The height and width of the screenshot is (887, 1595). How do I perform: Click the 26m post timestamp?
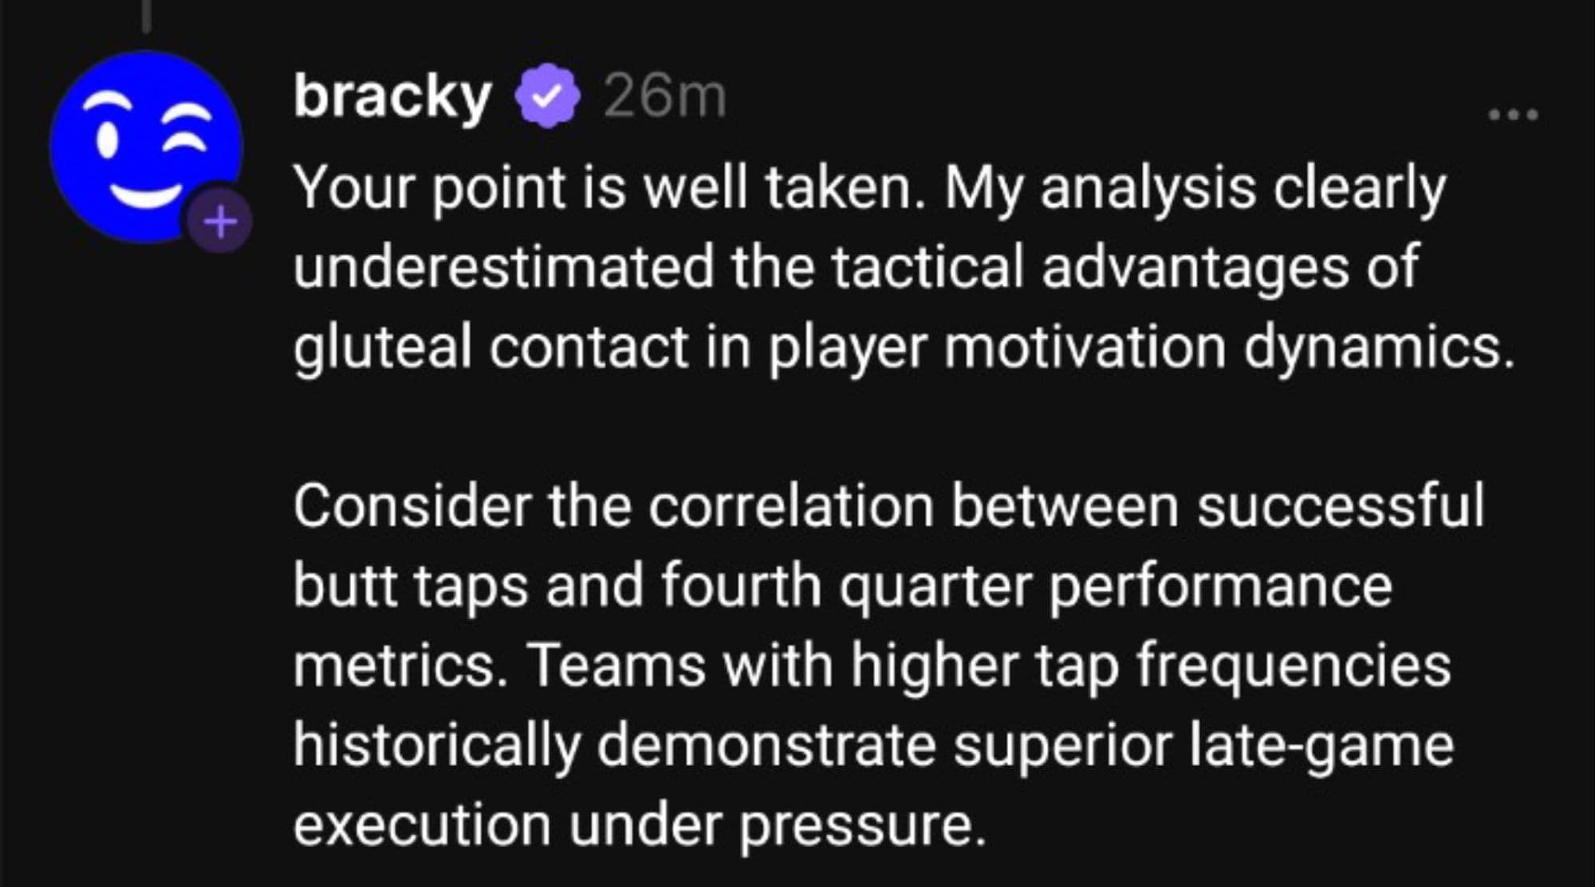[x=664, y=97]
